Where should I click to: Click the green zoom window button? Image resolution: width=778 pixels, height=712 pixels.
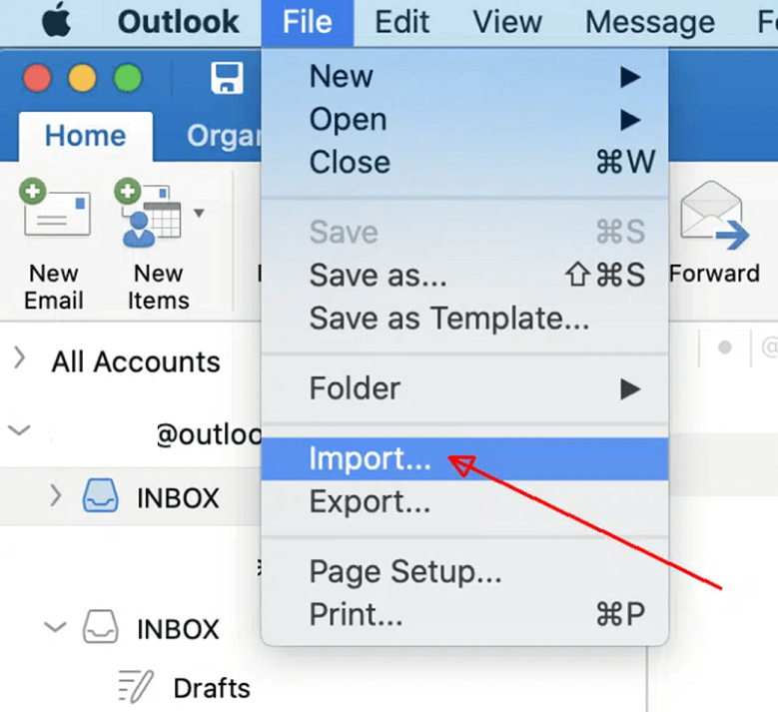tap(128, 79)
